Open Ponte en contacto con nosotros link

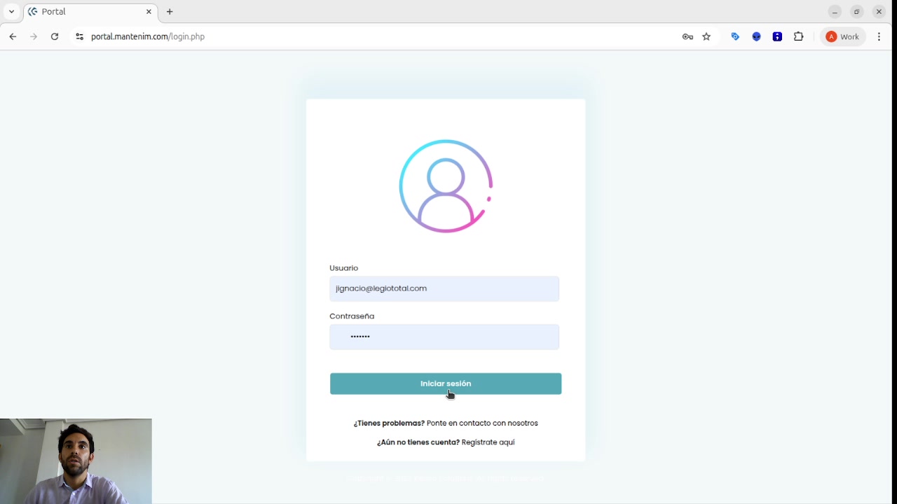(x=482, y=423)
